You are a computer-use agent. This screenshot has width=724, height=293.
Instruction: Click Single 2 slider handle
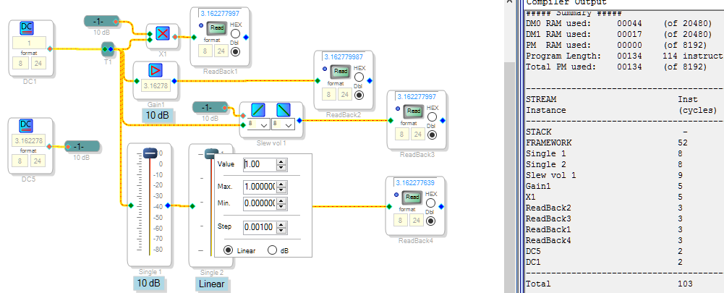pos(211,153)
